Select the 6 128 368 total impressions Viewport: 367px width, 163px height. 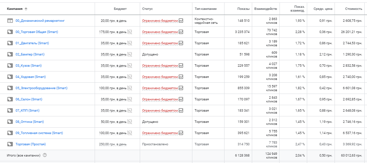pyautogui.click(x=242, y=155)
